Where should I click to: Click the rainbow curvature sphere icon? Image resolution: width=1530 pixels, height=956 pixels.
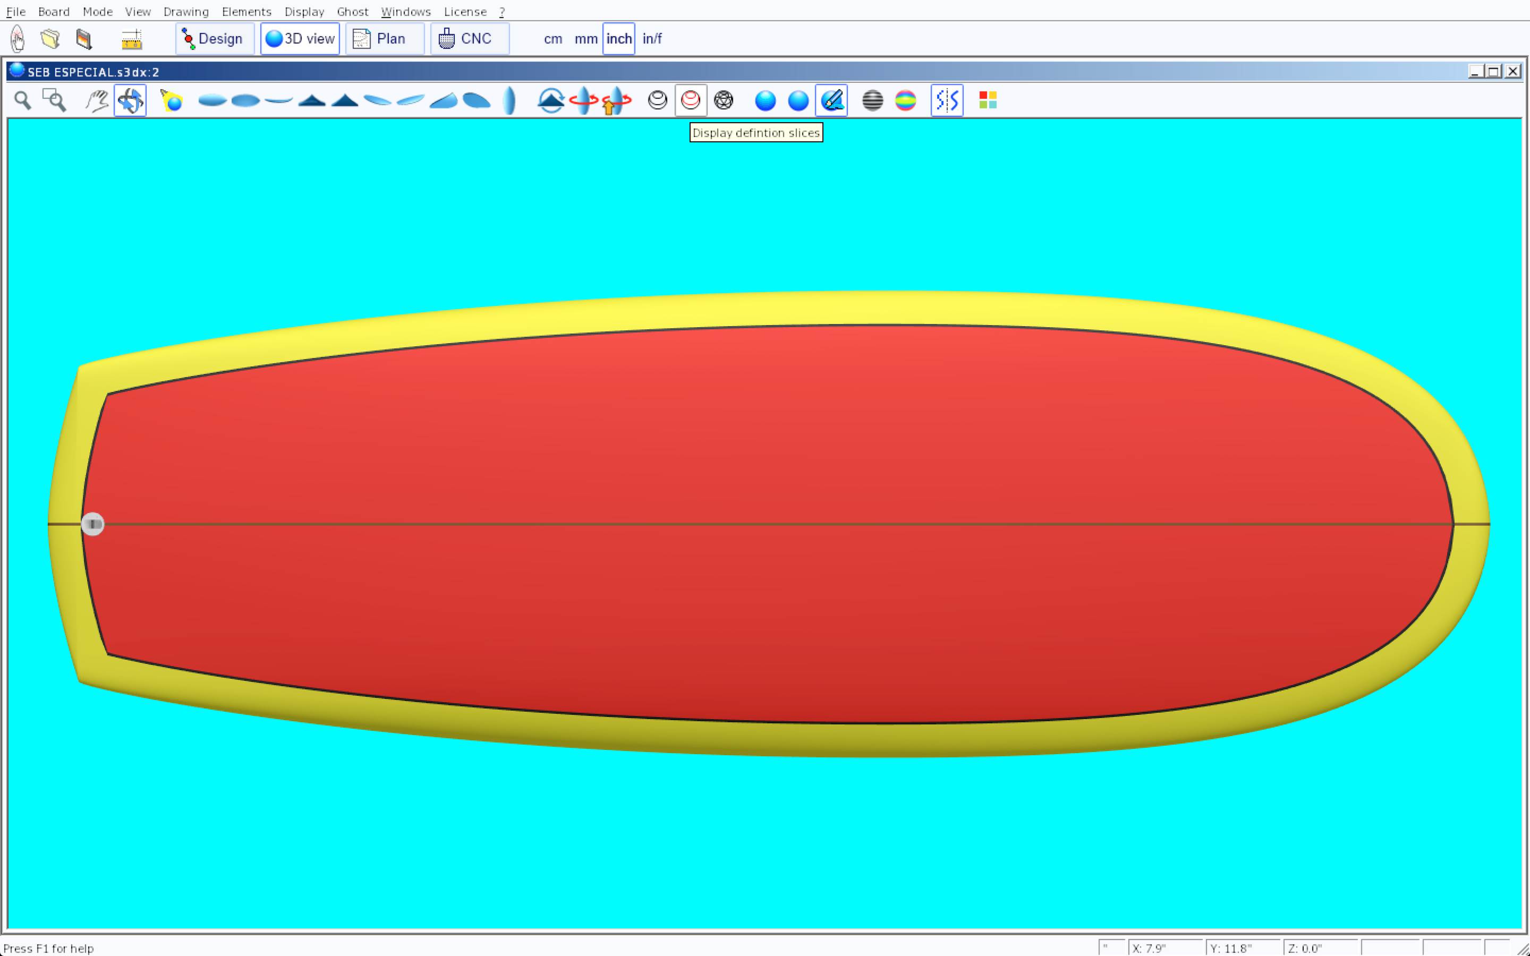coord(905,100)
